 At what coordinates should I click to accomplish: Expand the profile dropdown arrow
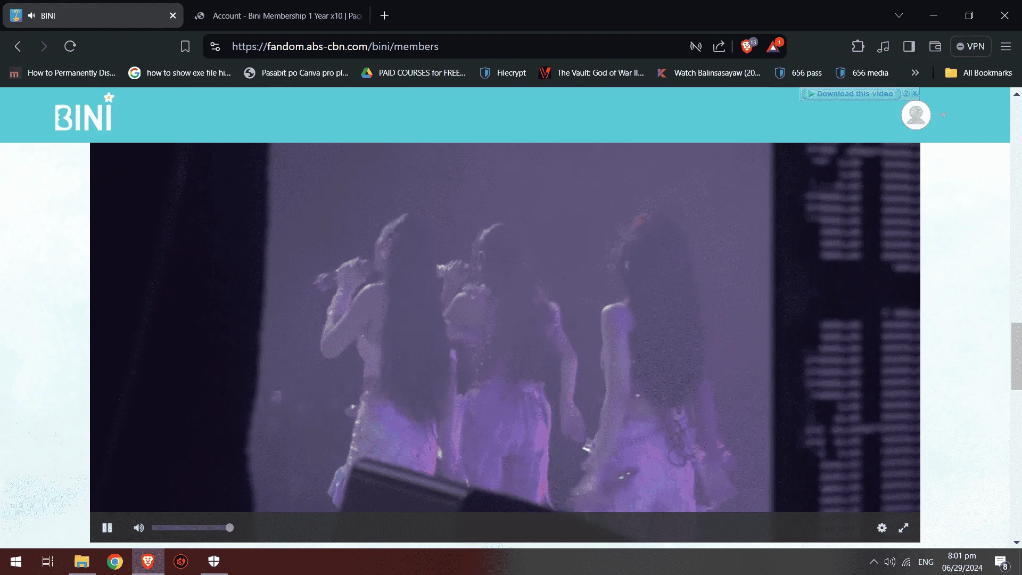pyautogui.click(x=943, y=114)
